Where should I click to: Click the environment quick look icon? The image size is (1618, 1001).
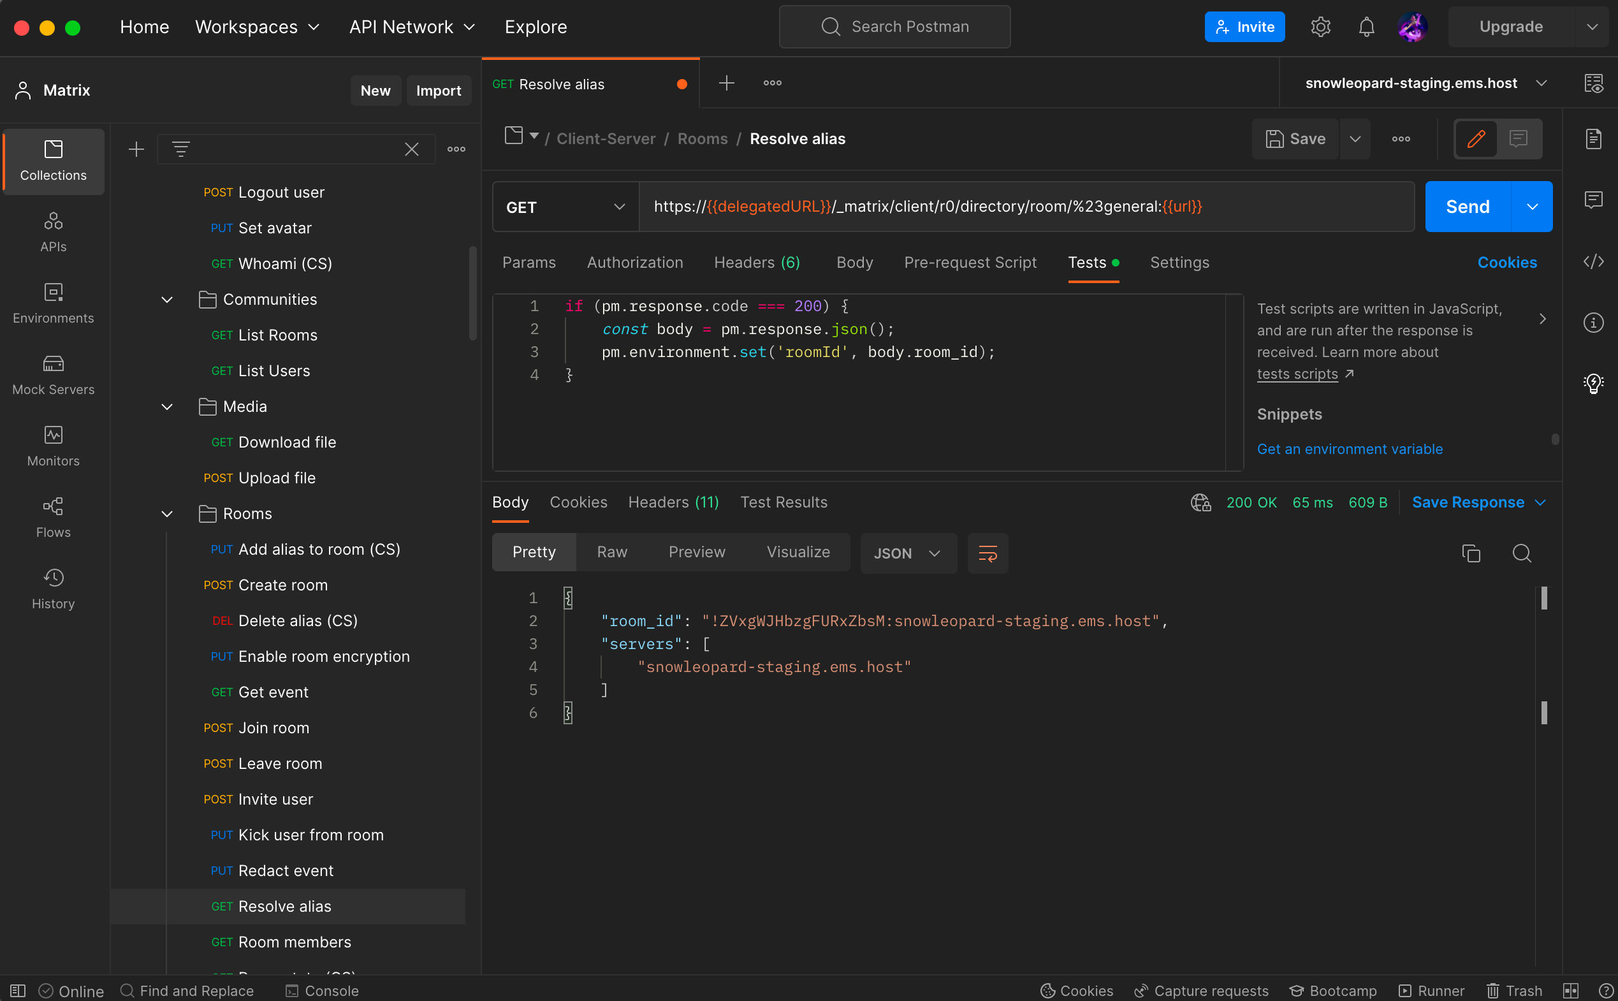coord(1594,84)
